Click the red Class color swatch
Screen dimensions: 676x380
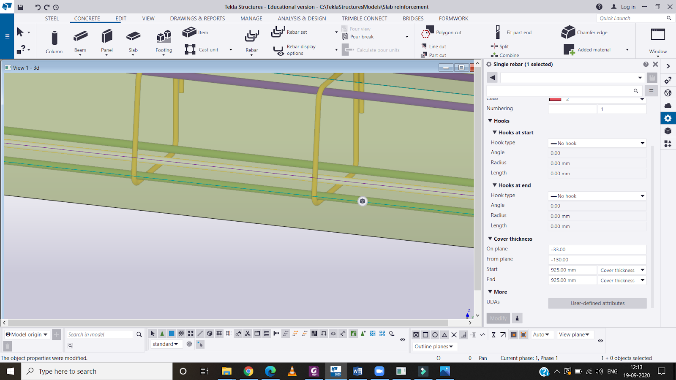coord(555,99)
